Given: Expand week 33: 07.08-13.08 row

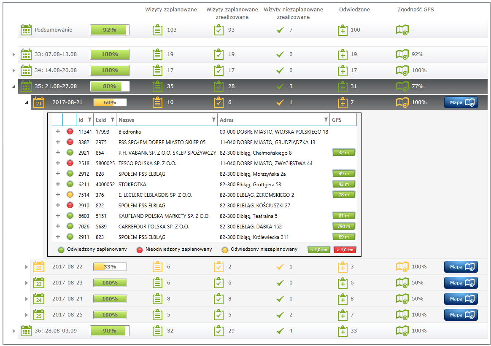Looking at the screenshot, I should [x=14, y=55].
